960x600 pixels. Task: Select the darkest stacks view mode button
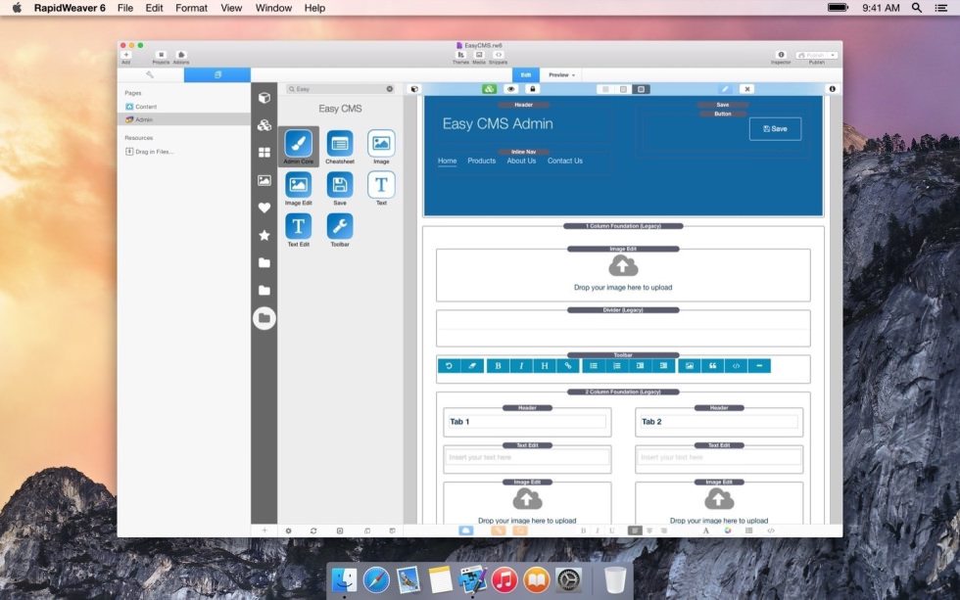coord(641,89)
